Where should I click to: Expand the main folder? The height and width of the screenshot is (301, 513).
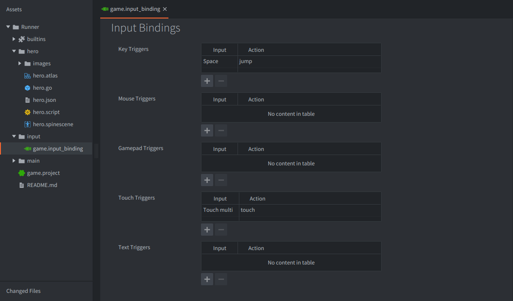14,160
